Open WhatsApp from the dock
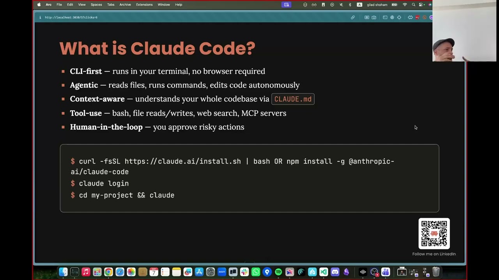Screen dimensions: 499x280 point(256,272)
